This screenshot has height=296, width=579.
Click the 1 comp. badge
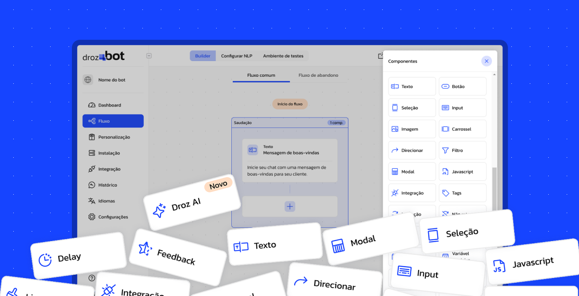tap(336, 123)
